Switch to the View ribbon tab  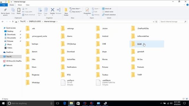click(27, 5)
